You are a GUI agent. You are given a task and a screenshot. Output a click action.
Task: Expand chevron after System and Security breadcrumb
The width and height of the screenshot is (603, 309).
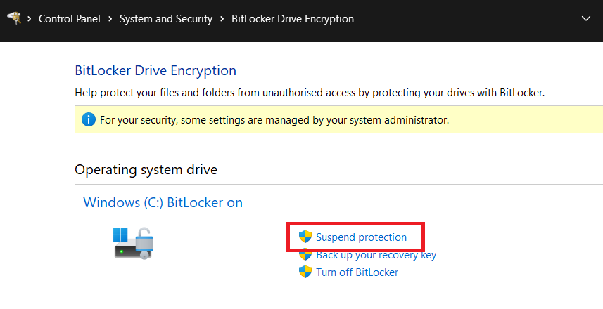tap(222, 19)
